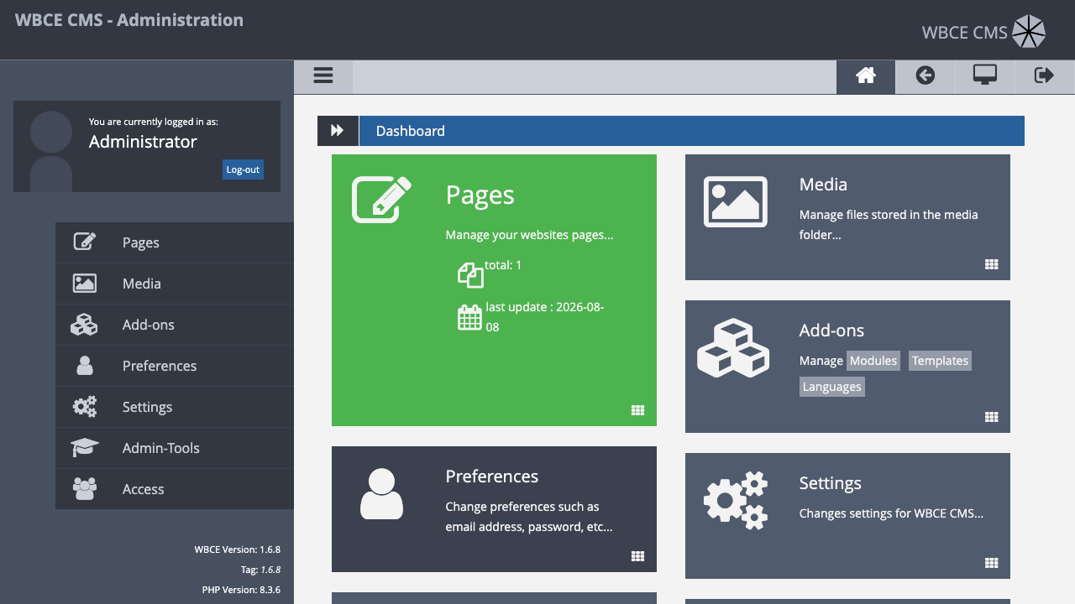Image resolution: width=1075 pixels, height=604 pixels.
Task: Click the large person icon on the Preferences card
Action: click(381, 493)
